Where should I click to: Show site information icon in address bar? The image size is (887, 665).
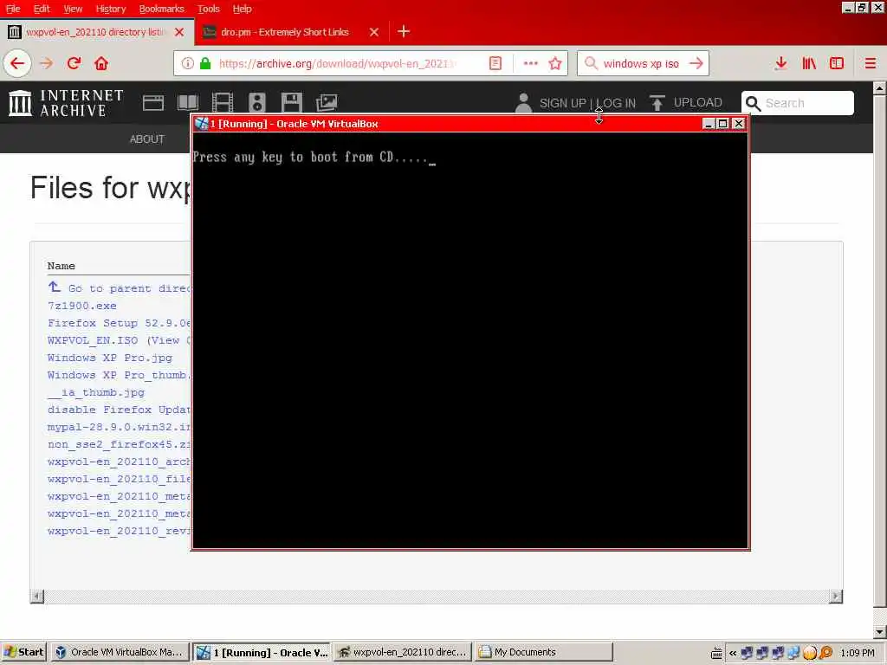pyautogui.click(x=187, y=63)
